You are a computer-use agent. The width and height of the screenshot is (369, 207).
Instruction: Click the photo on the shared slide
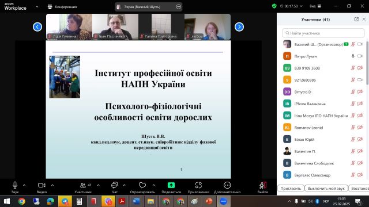(65, 76)
